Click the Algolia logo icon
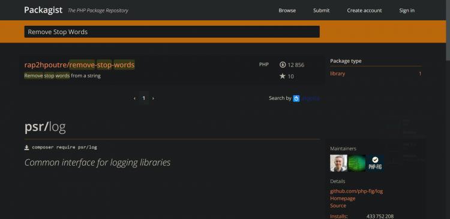 (296, 99)
